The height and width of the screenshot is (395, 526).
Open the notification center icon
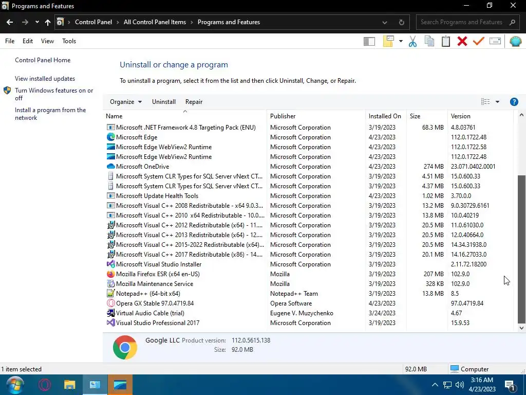510,386
